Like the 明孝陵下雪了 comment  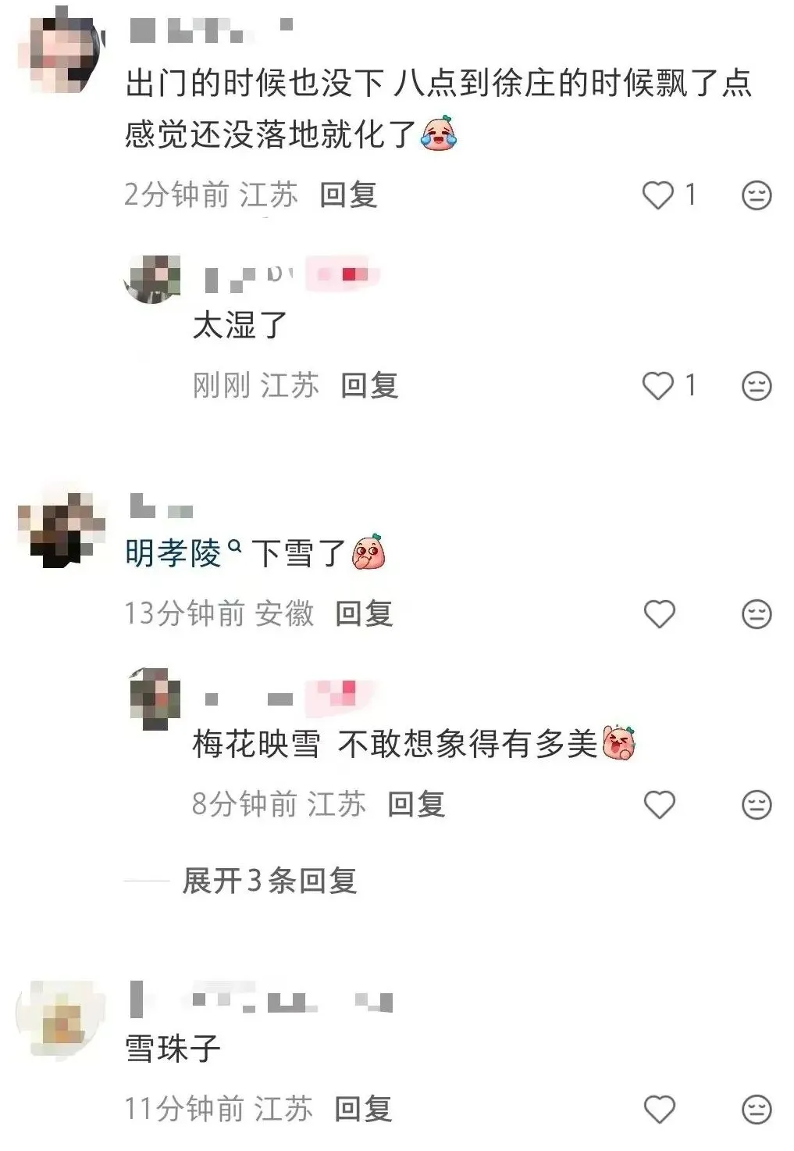click(659, 614)
